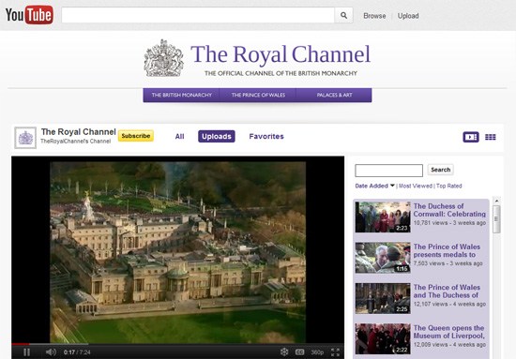
Task: Click the snowflake effect icon in player
Action: pos(284,352)
